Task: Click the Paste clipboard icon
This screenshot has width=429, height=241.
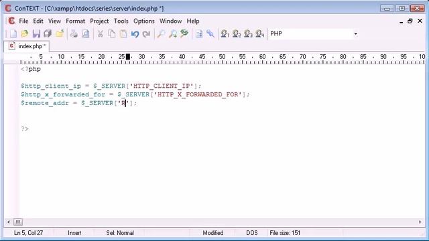Action: coord(123,33)
